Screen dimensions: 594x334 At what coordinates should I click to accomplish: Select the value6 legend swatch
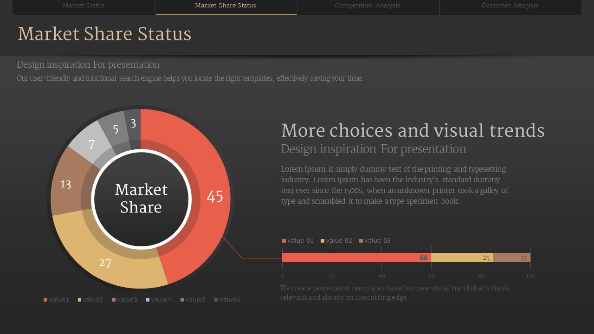[216, 300]
